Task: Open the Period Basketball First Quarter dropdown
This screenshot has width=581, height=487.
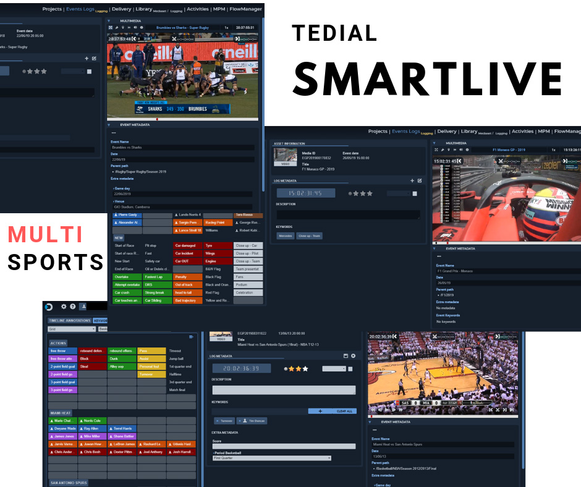Action: 272,458
